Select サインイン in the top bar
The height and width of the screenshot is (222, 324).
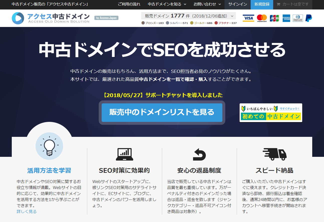click(237, 4)
